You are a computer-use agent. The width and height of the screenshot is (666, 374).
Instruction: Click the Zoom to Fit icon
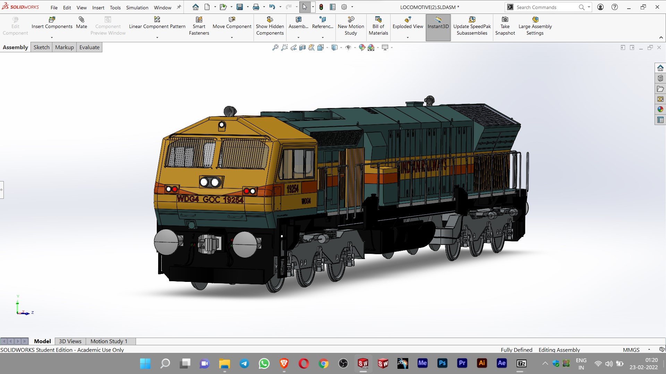[275, 47]
